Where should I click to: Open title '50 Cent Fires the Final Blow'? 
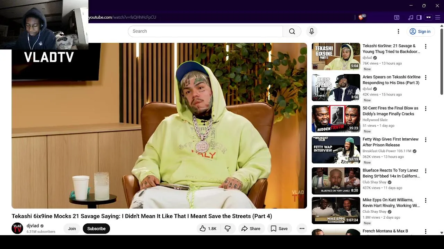tap(390, 111)
